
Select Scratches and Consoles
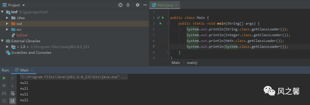(31, 53)
